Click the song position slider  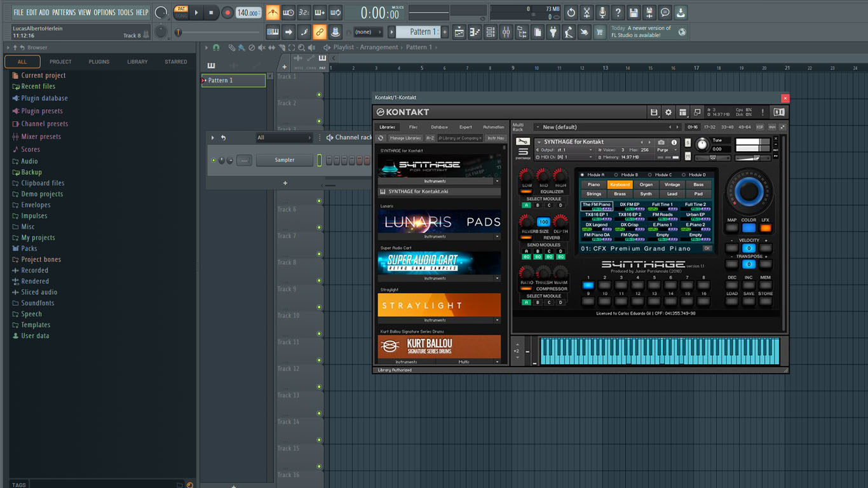click(x=218, y=32)
